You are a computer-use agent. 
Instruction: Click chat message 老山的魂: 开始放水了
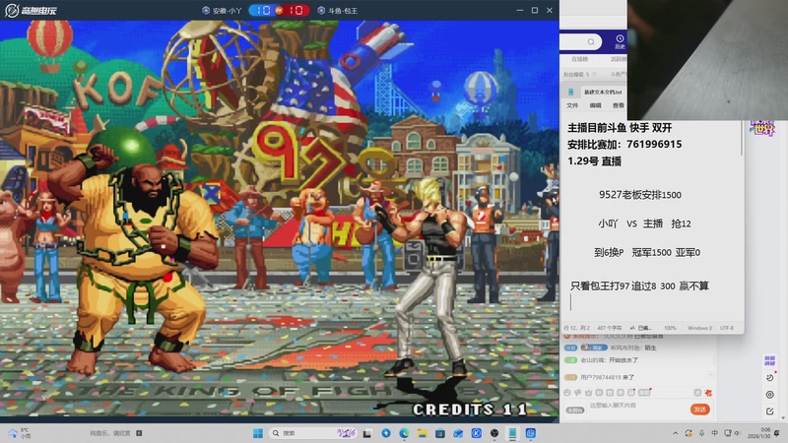[x=609, y=360]
